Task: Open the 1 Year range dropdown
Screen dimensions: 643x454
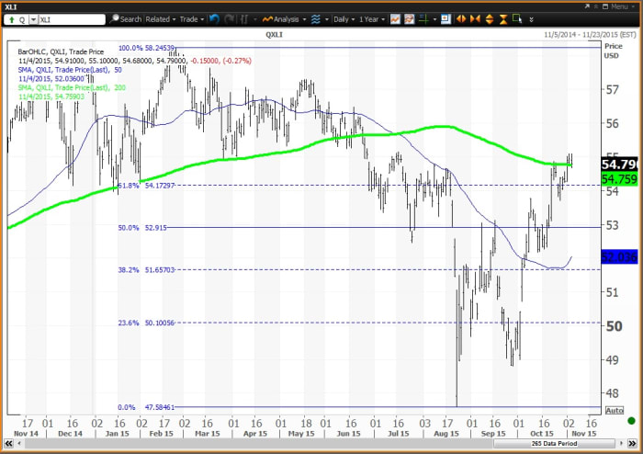Action: [372, 19]
